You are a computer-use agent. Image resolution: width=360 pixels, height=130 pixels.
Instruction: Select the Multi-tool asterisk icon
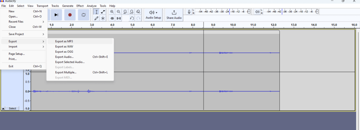[103, 18]
